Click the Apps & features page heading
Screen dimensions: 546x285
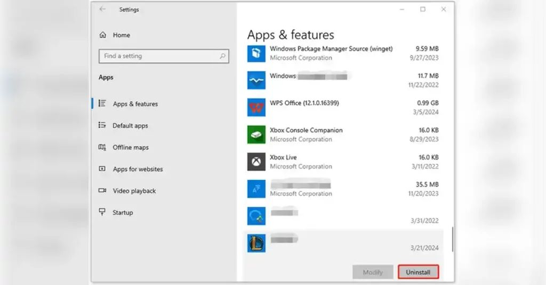click(x=291, y=35)
